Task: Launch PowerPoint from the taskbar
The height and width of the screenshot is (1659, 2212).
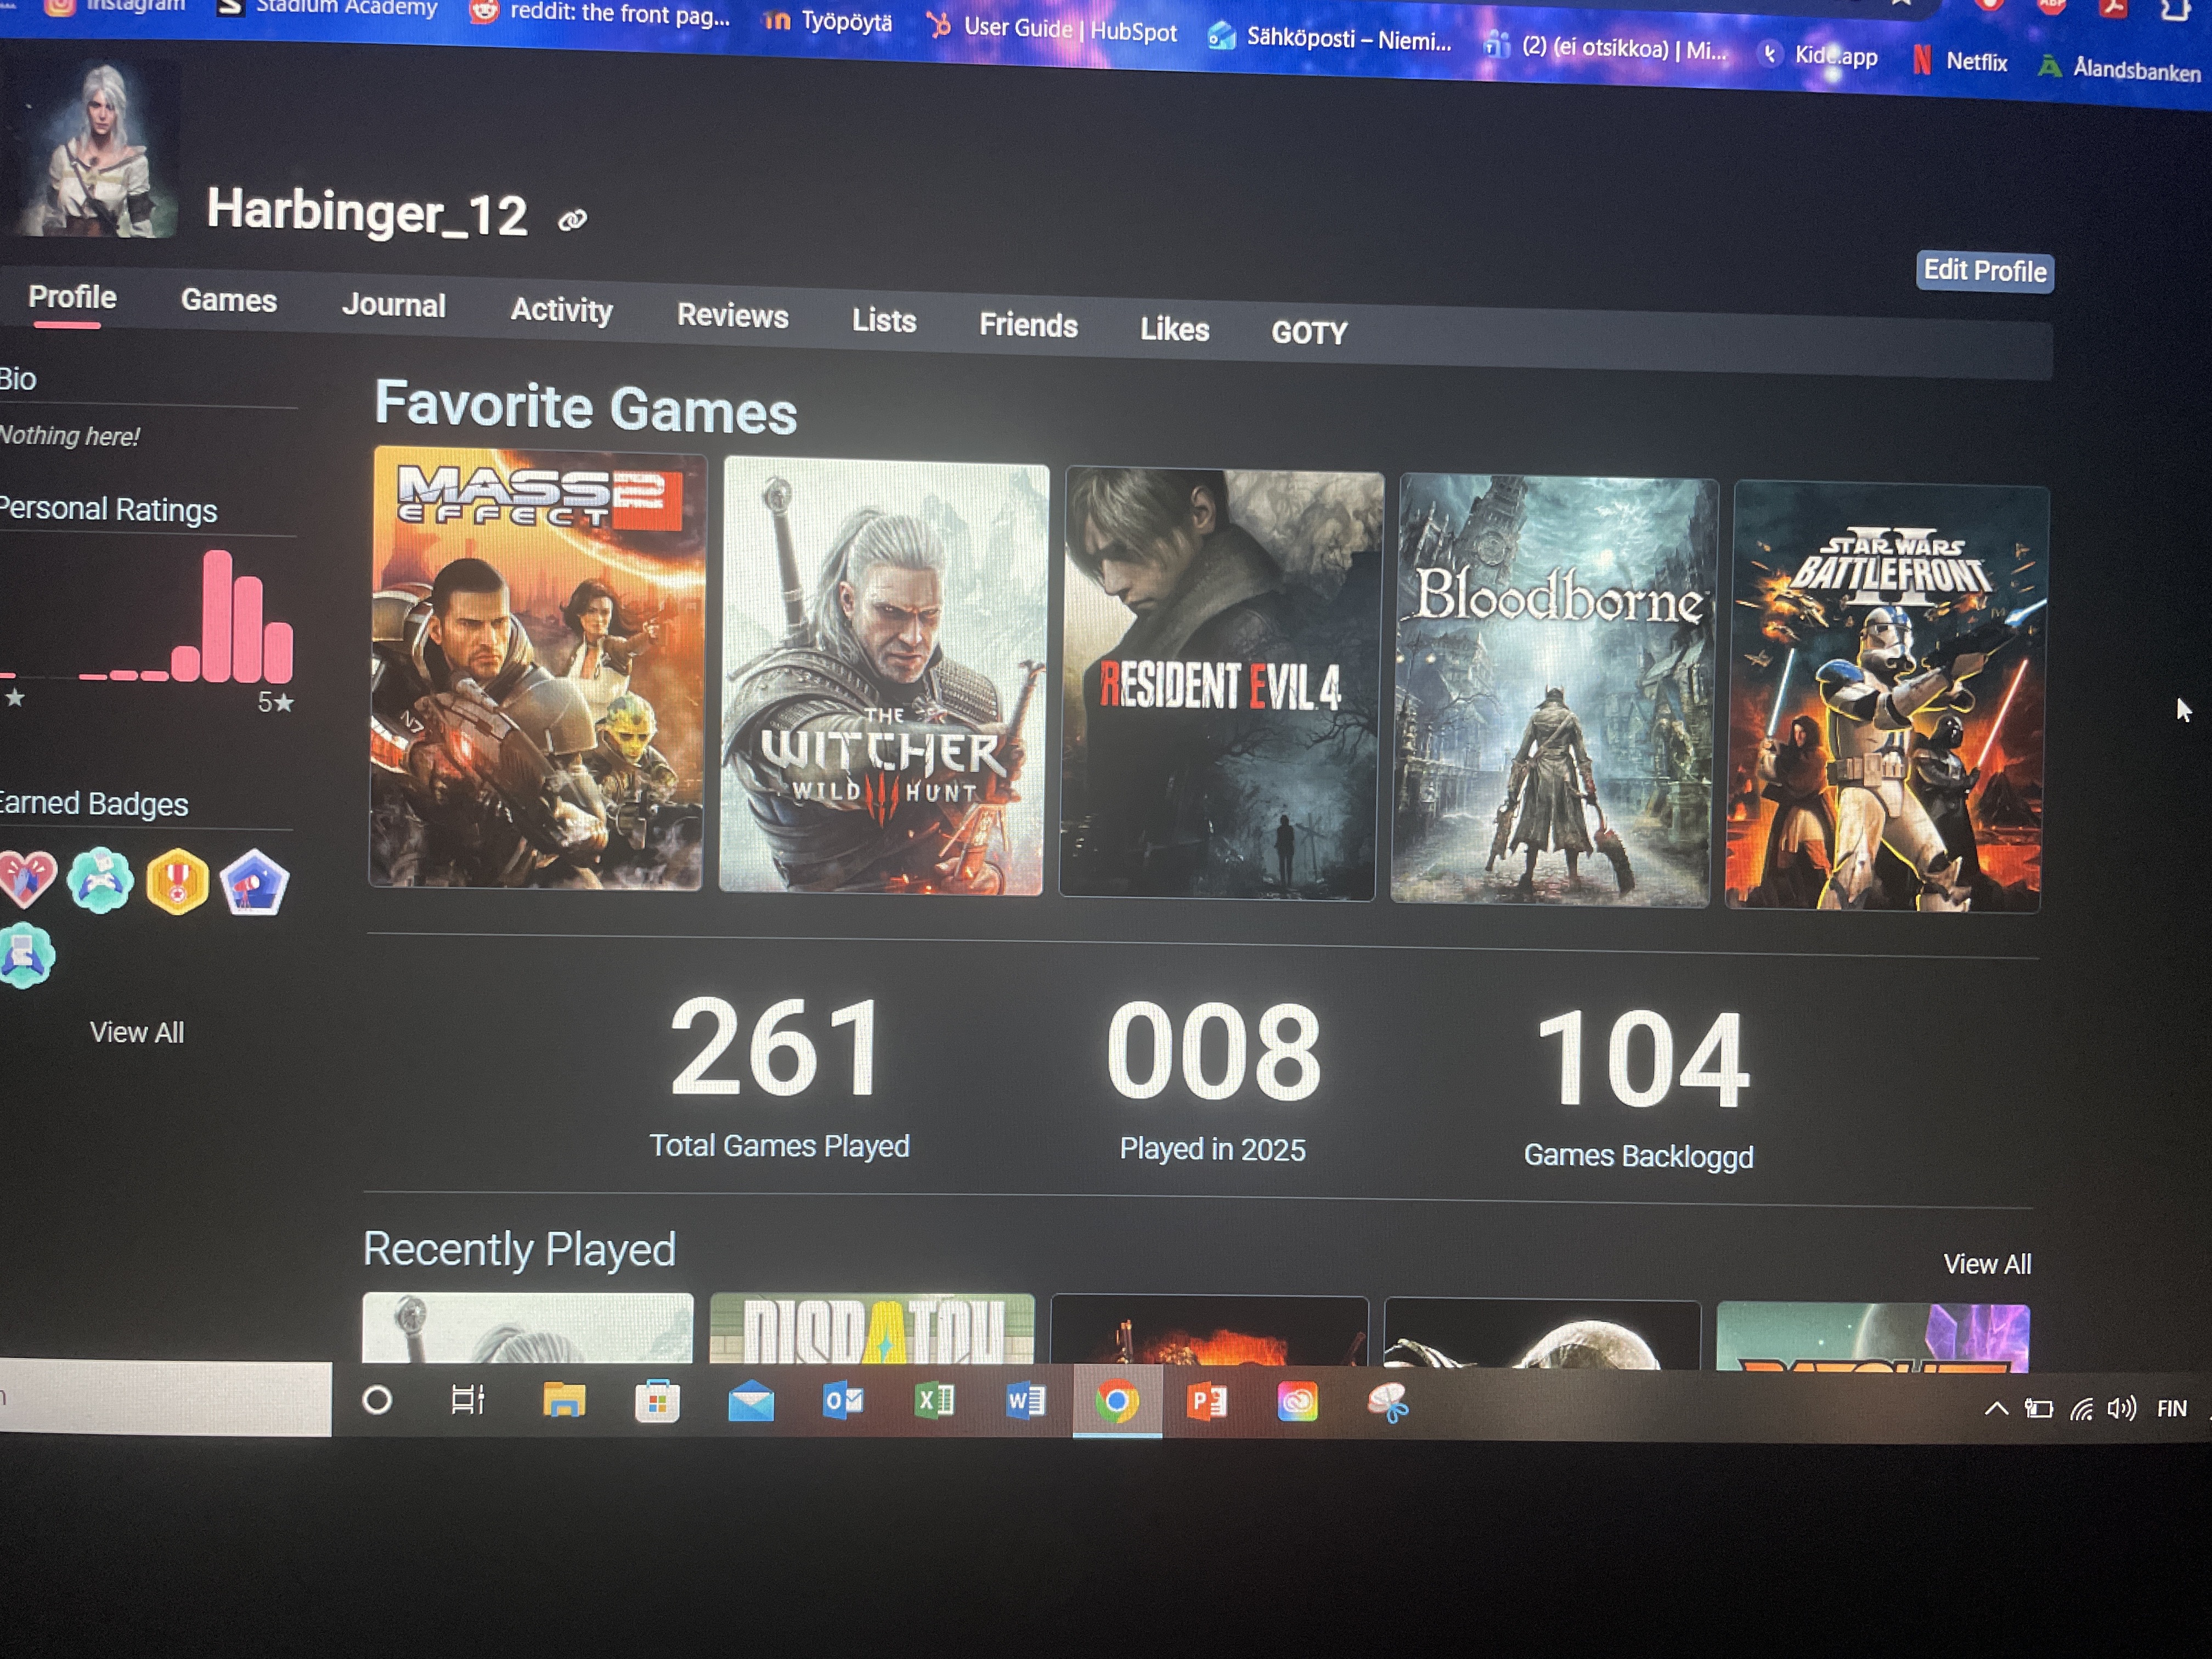Action: coord(1207,1402)
